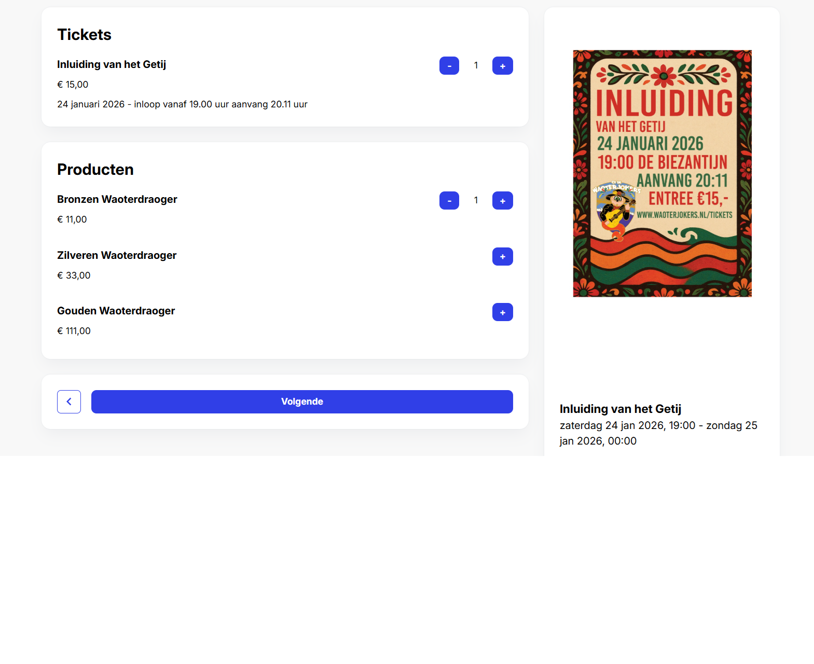Viewport: 814px width, 664px height.
Task: Select the Bronzen Waoterdraoger product name
Action: pos(117,200)
